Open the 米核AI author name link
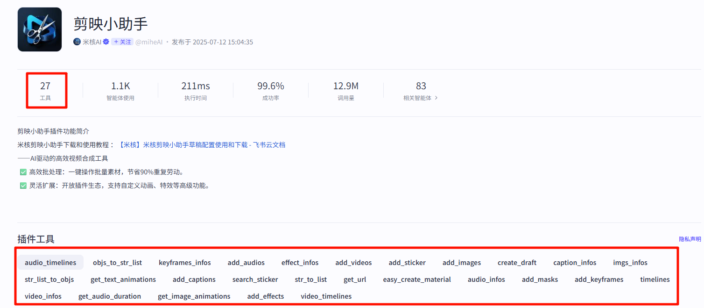The image size is (704, 308). tap(92, 42)
